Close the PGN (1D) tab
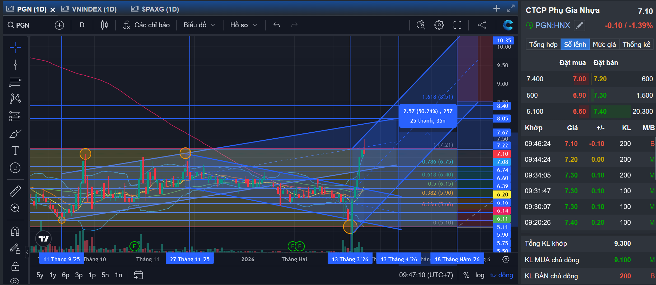 tap(53, 10)
